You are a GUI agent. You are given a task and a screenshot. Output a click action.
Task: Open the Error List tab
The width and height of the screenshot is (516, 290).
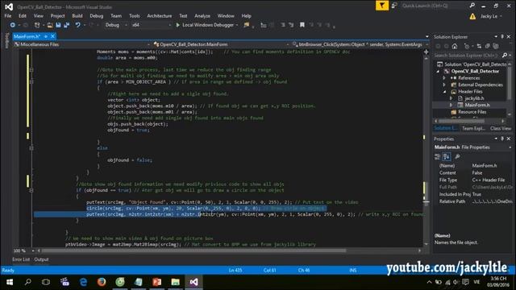coord(21,259)
